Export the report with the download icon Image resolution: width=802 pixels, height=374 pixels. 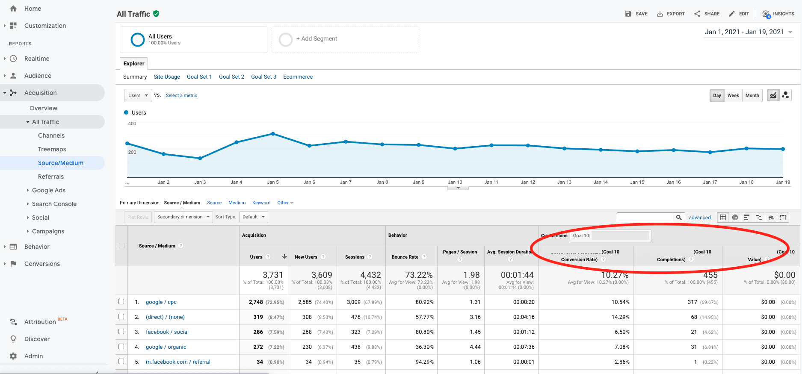(660, 14)
